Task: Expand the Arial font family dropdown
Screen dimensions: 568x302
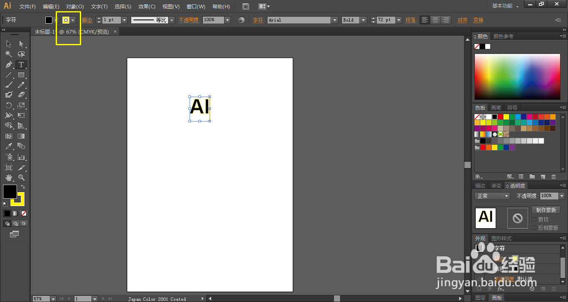Action: 335,20
